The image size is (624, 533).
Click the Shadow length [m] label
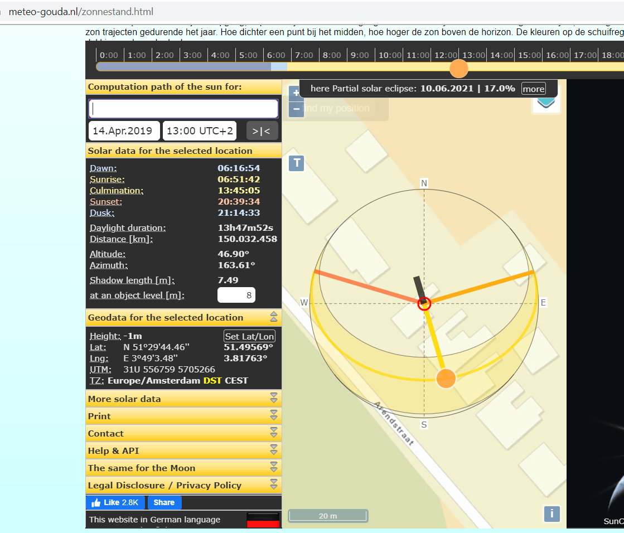click(x=132, y=280)
